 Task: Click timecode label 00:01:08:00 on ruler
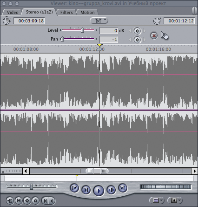26,49
